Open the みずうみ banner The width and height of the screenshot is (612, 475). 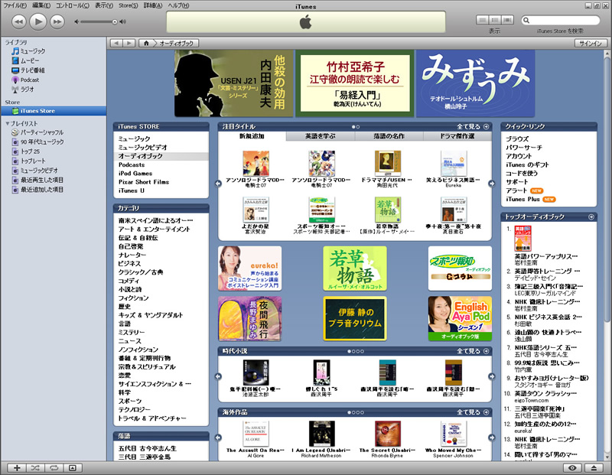475,83
